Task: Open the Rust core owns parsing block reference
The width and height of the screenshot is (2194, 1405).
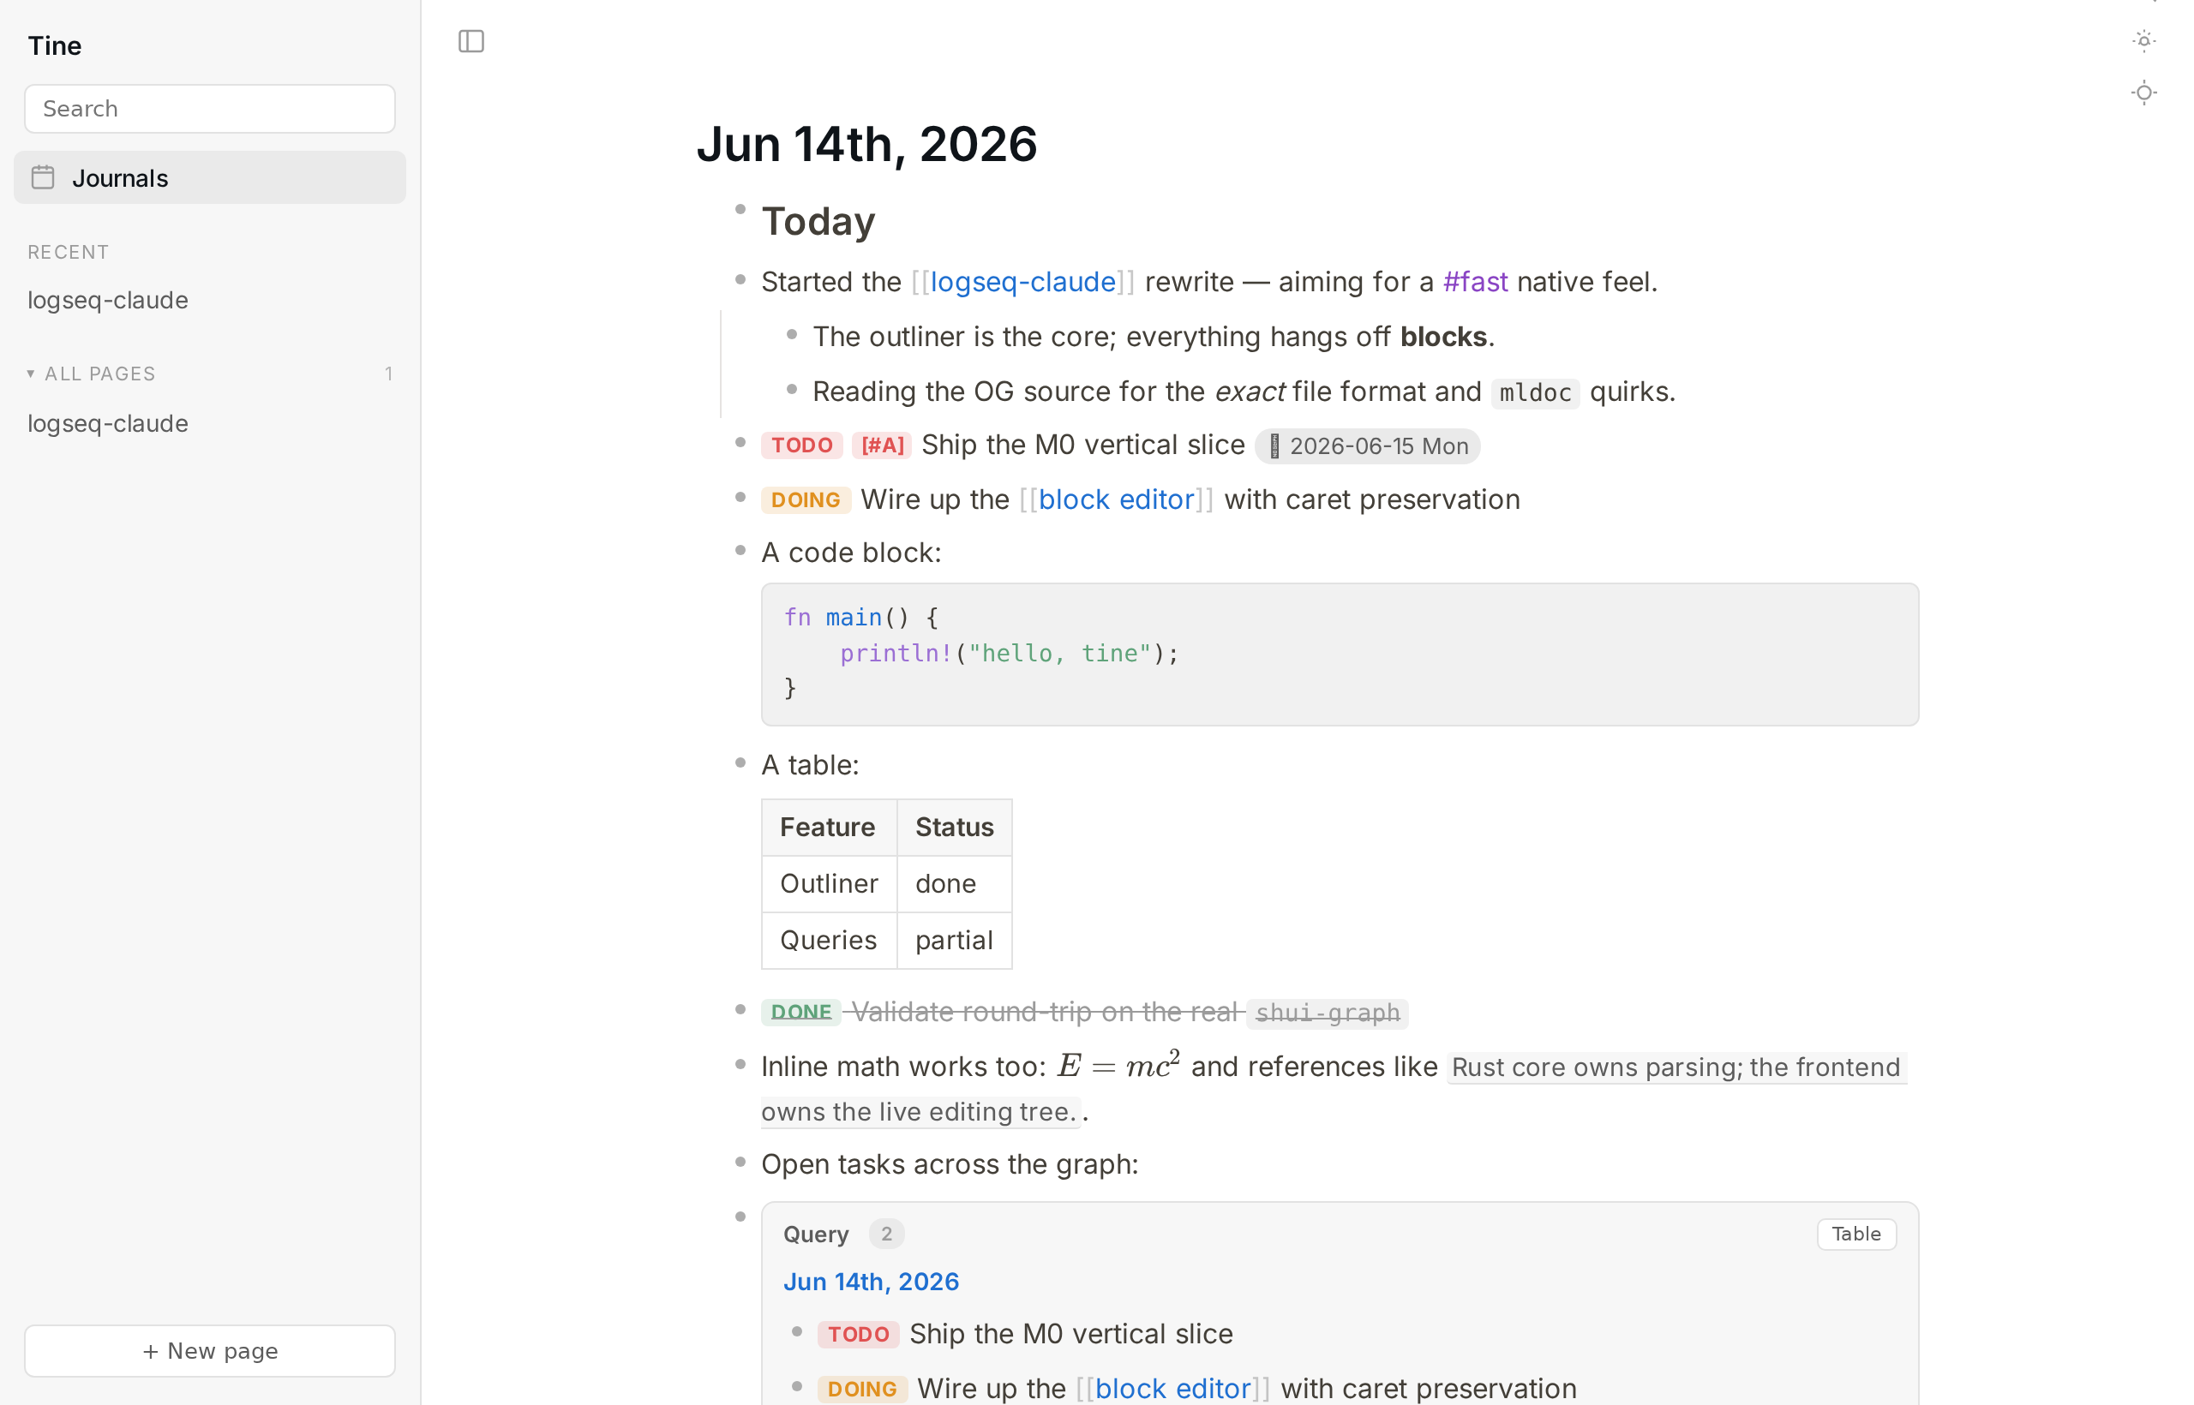Action: point(1676,1067)
